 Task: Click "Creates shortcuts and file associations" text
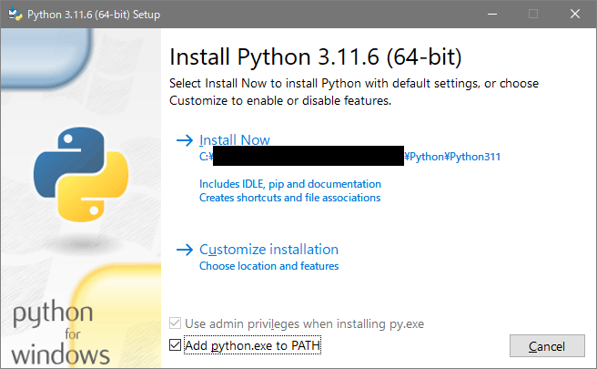pyautogui.click(x=289, y=198)
